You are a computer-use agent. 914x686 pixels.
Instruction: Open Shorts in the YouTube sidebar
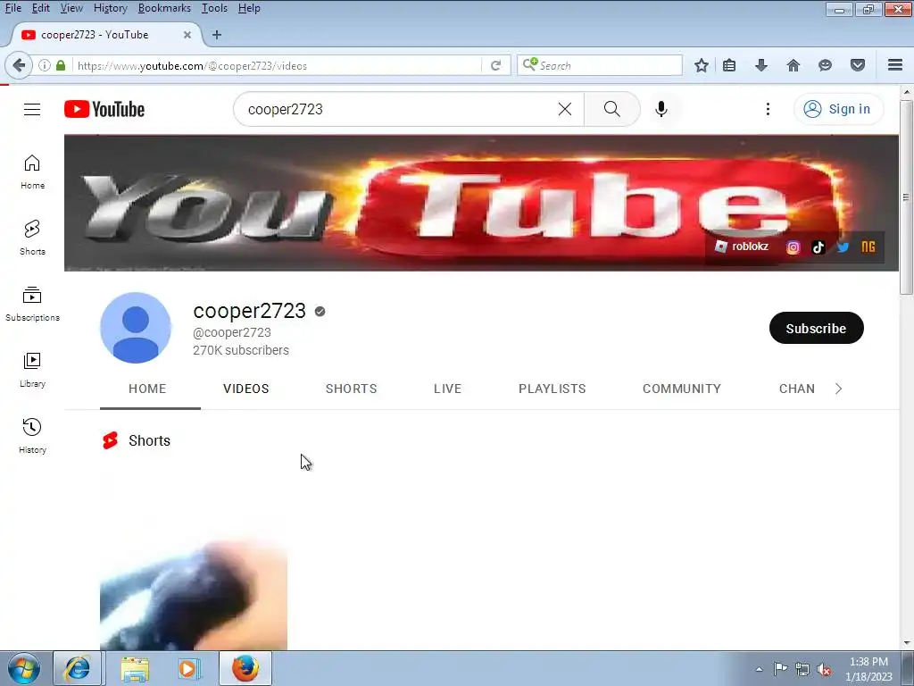tap(32, 238)
